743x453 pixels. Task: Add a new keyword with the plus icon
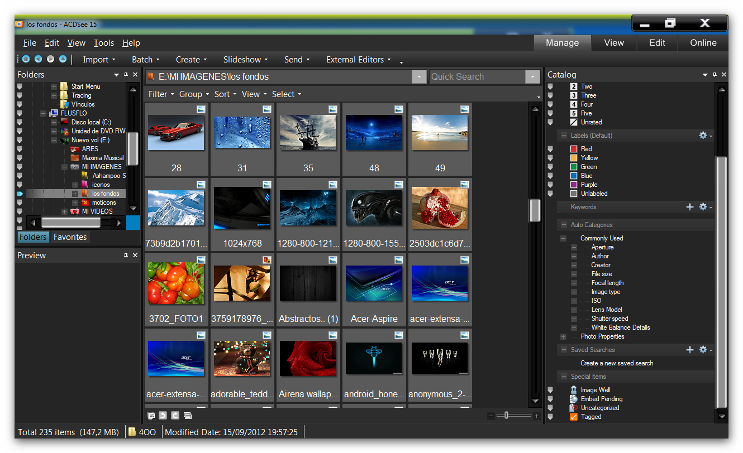690,207
